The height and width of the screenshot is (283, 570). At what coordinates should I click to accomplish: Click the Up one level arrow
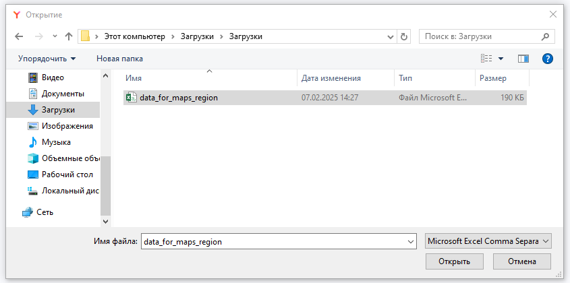point(68,36)
